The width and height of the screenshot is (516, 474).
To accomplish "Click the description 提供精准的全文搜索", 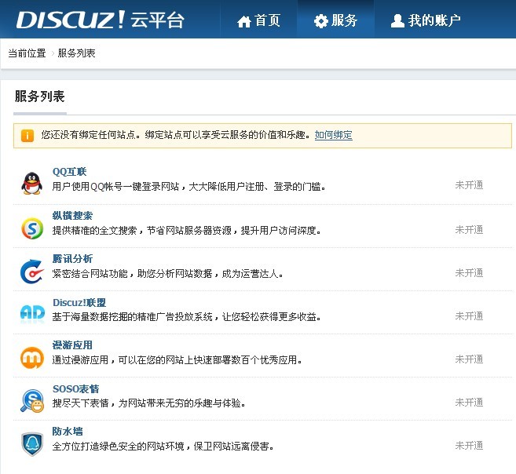I will [187, 231].
